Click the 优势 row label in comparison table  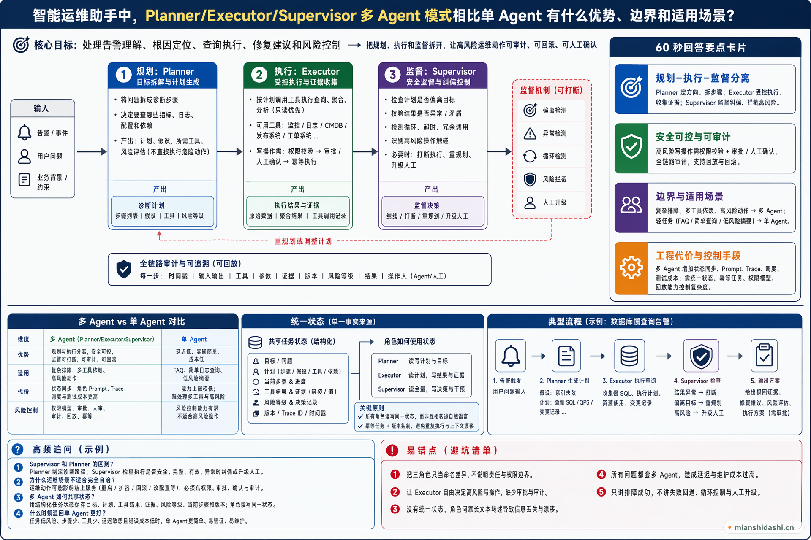pos(24,355)
